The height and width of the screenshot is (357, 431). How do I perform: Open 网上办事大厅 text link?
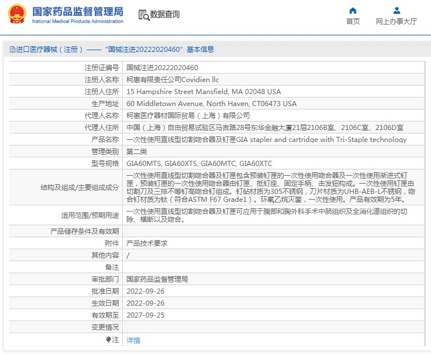[x=396, y=22]
